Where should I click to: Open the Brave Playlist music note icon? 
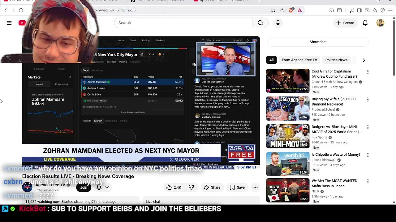coord(352,10)
